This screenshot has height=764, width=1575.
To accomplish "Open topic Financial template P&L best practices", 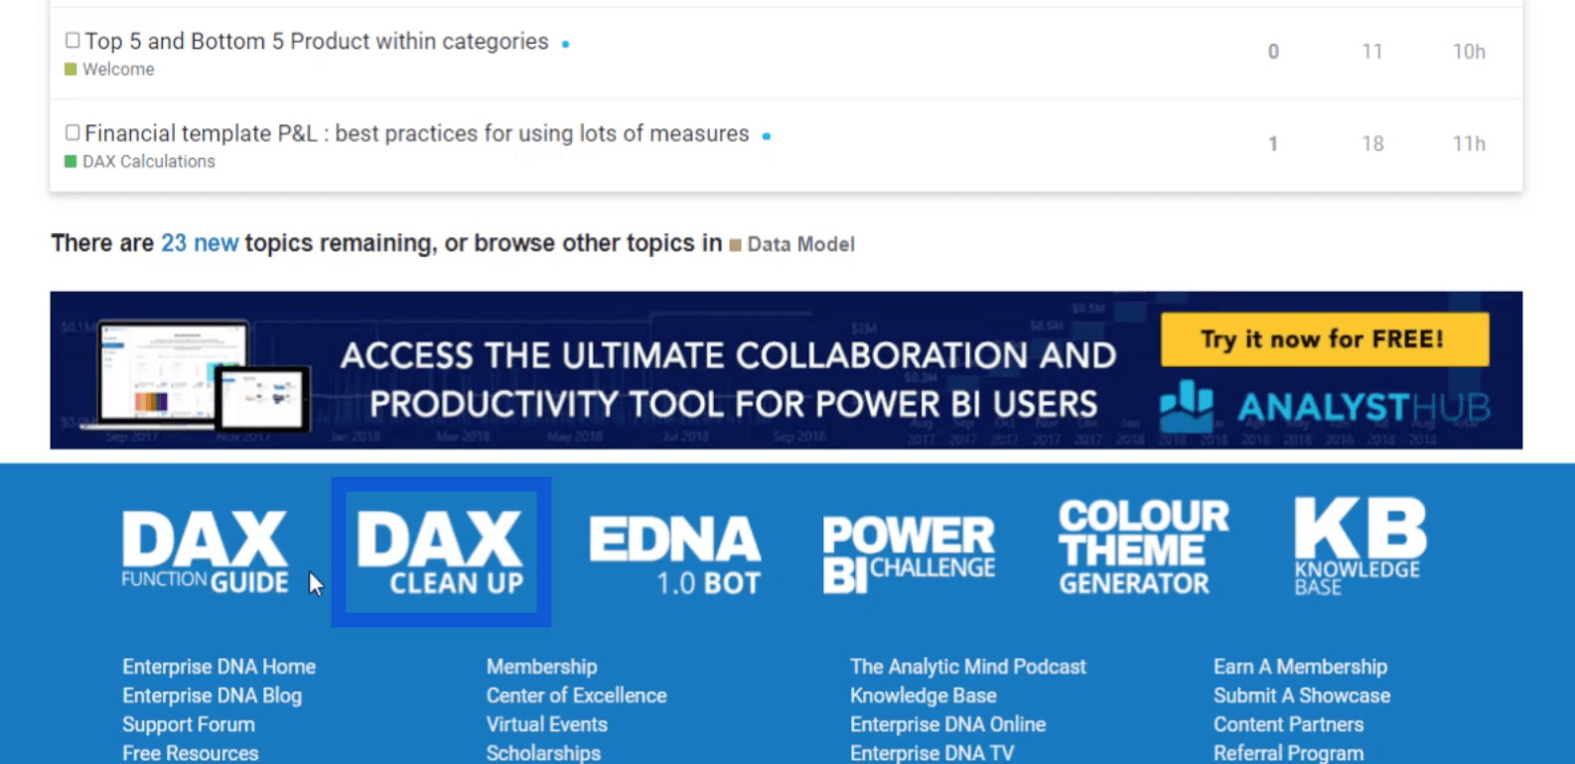I will coord(417,133).
